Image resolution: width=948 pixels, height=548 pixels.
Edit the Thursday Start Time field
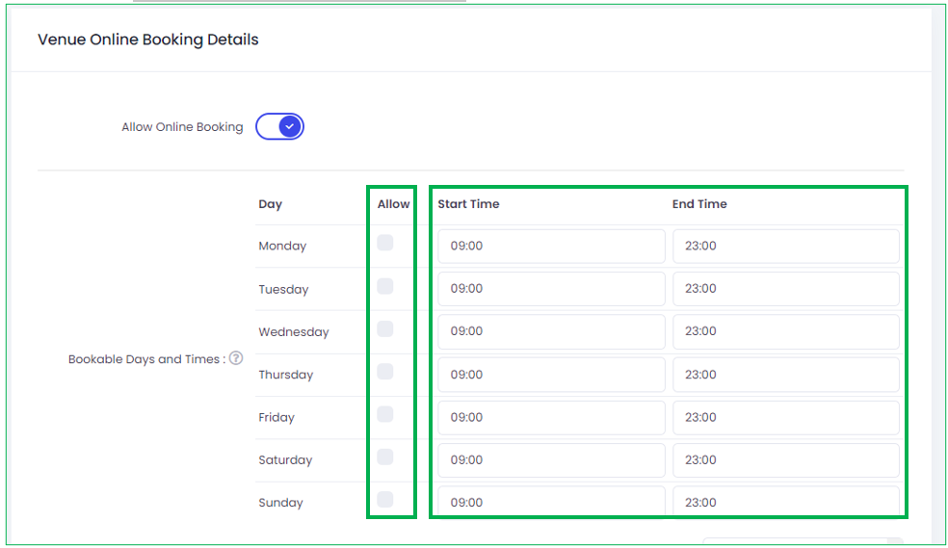[551, 375]
